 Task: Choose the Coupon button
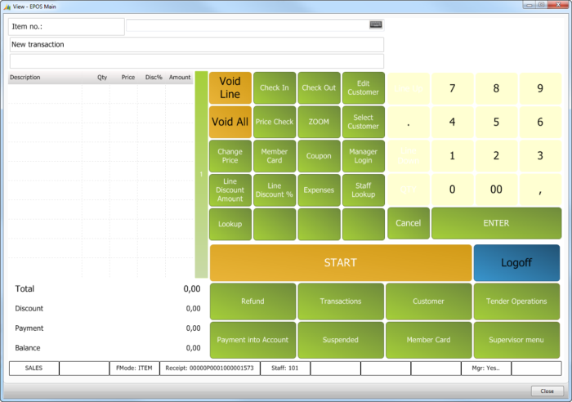coord(319,156)
